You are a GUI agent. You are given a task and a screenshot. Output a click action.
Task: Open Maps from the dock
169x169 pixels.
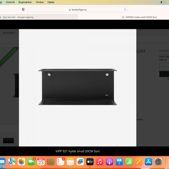pyautogui.click(x=12, y=162)
